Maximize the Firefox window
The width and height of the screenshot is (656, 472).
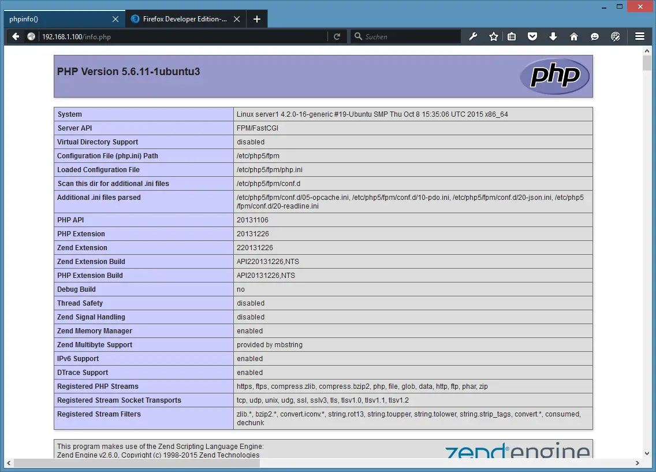click(x=620, y=7)
